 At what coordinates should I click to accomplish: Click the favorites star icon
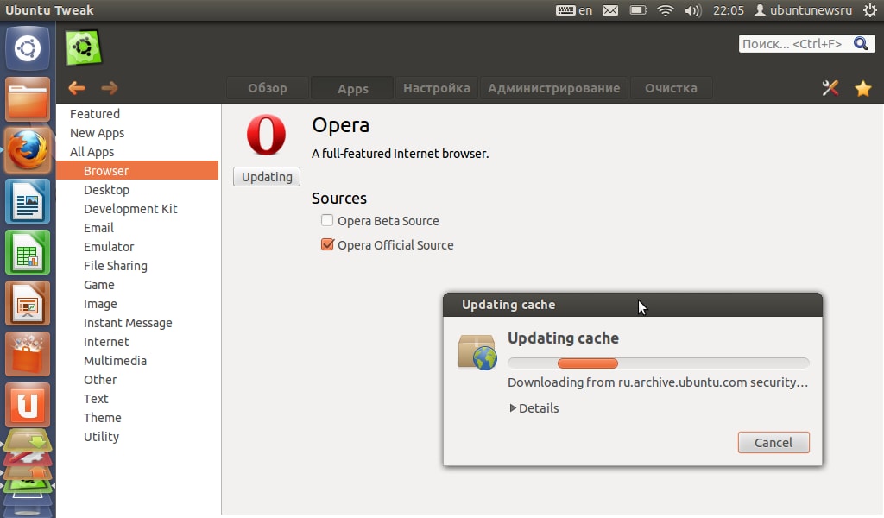(x=862, y=88)
